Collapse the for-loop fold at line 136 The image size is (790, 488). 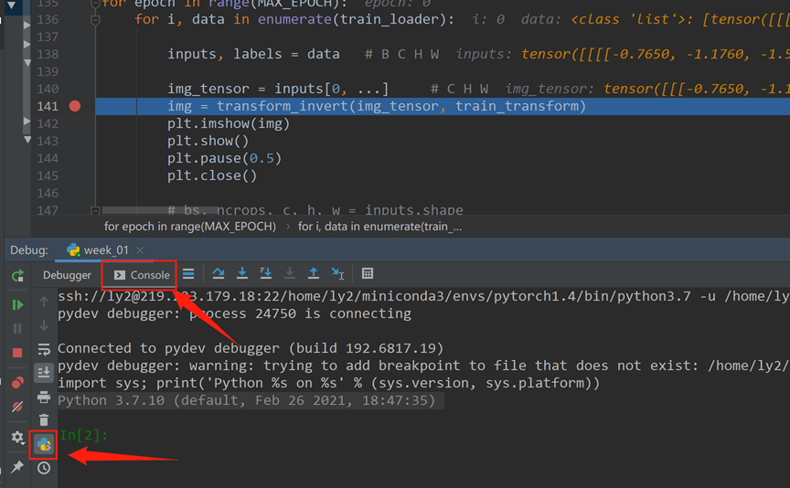[x=95, y=20]
